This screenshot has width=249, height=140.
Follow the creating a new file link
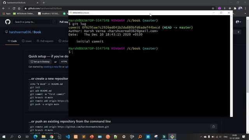53,67
